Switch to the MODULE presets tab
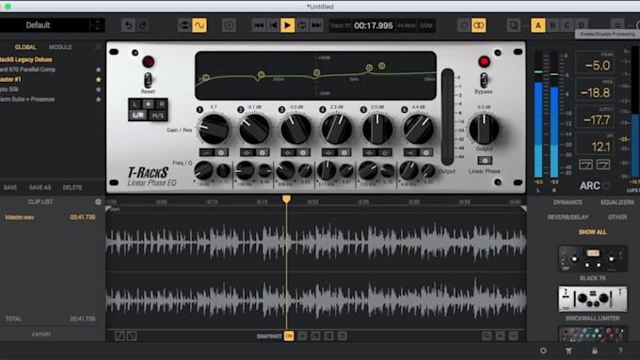Image resolution: width=640 pixels, height=360 pixels. coord(60,47)
